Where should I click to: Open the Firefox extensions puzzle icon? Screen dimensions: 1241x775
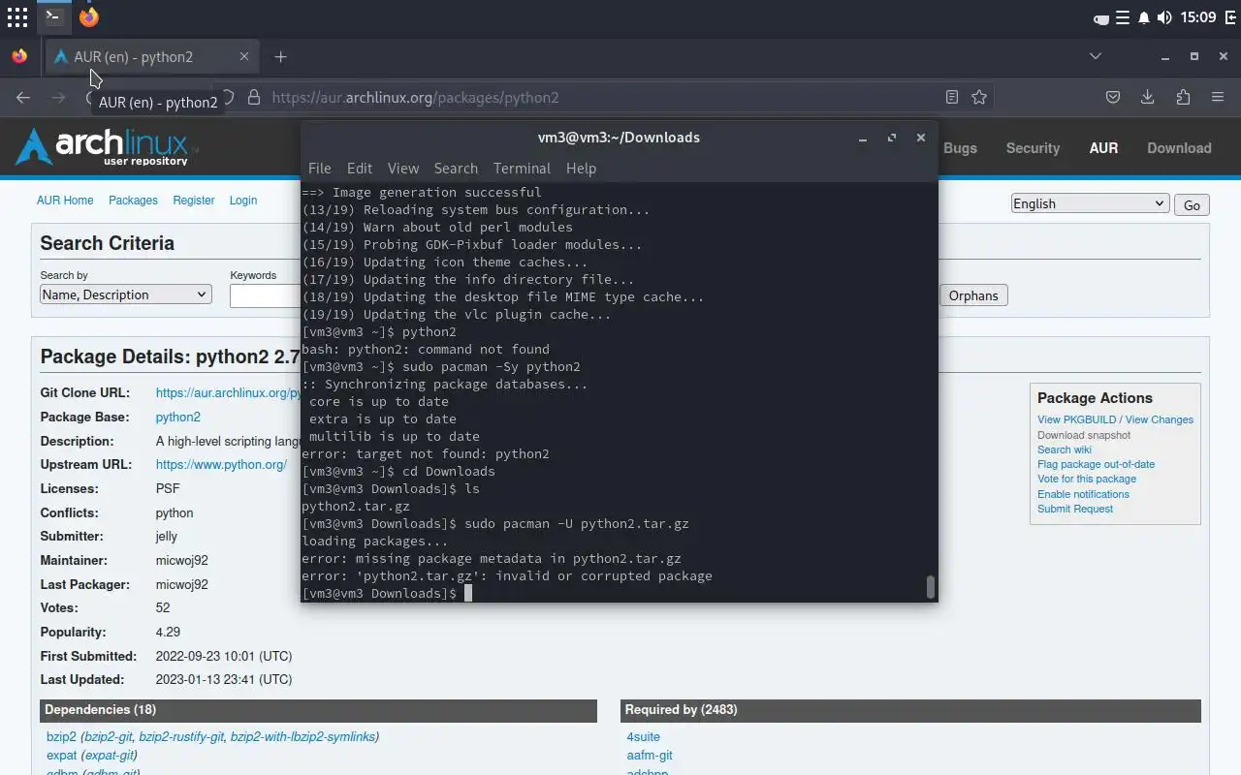(1182, 97)
